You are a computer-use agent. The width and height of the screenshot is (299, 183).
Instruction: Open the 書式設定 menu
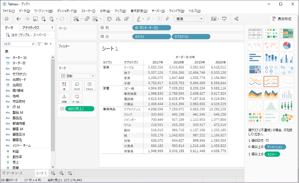point(139,11)
